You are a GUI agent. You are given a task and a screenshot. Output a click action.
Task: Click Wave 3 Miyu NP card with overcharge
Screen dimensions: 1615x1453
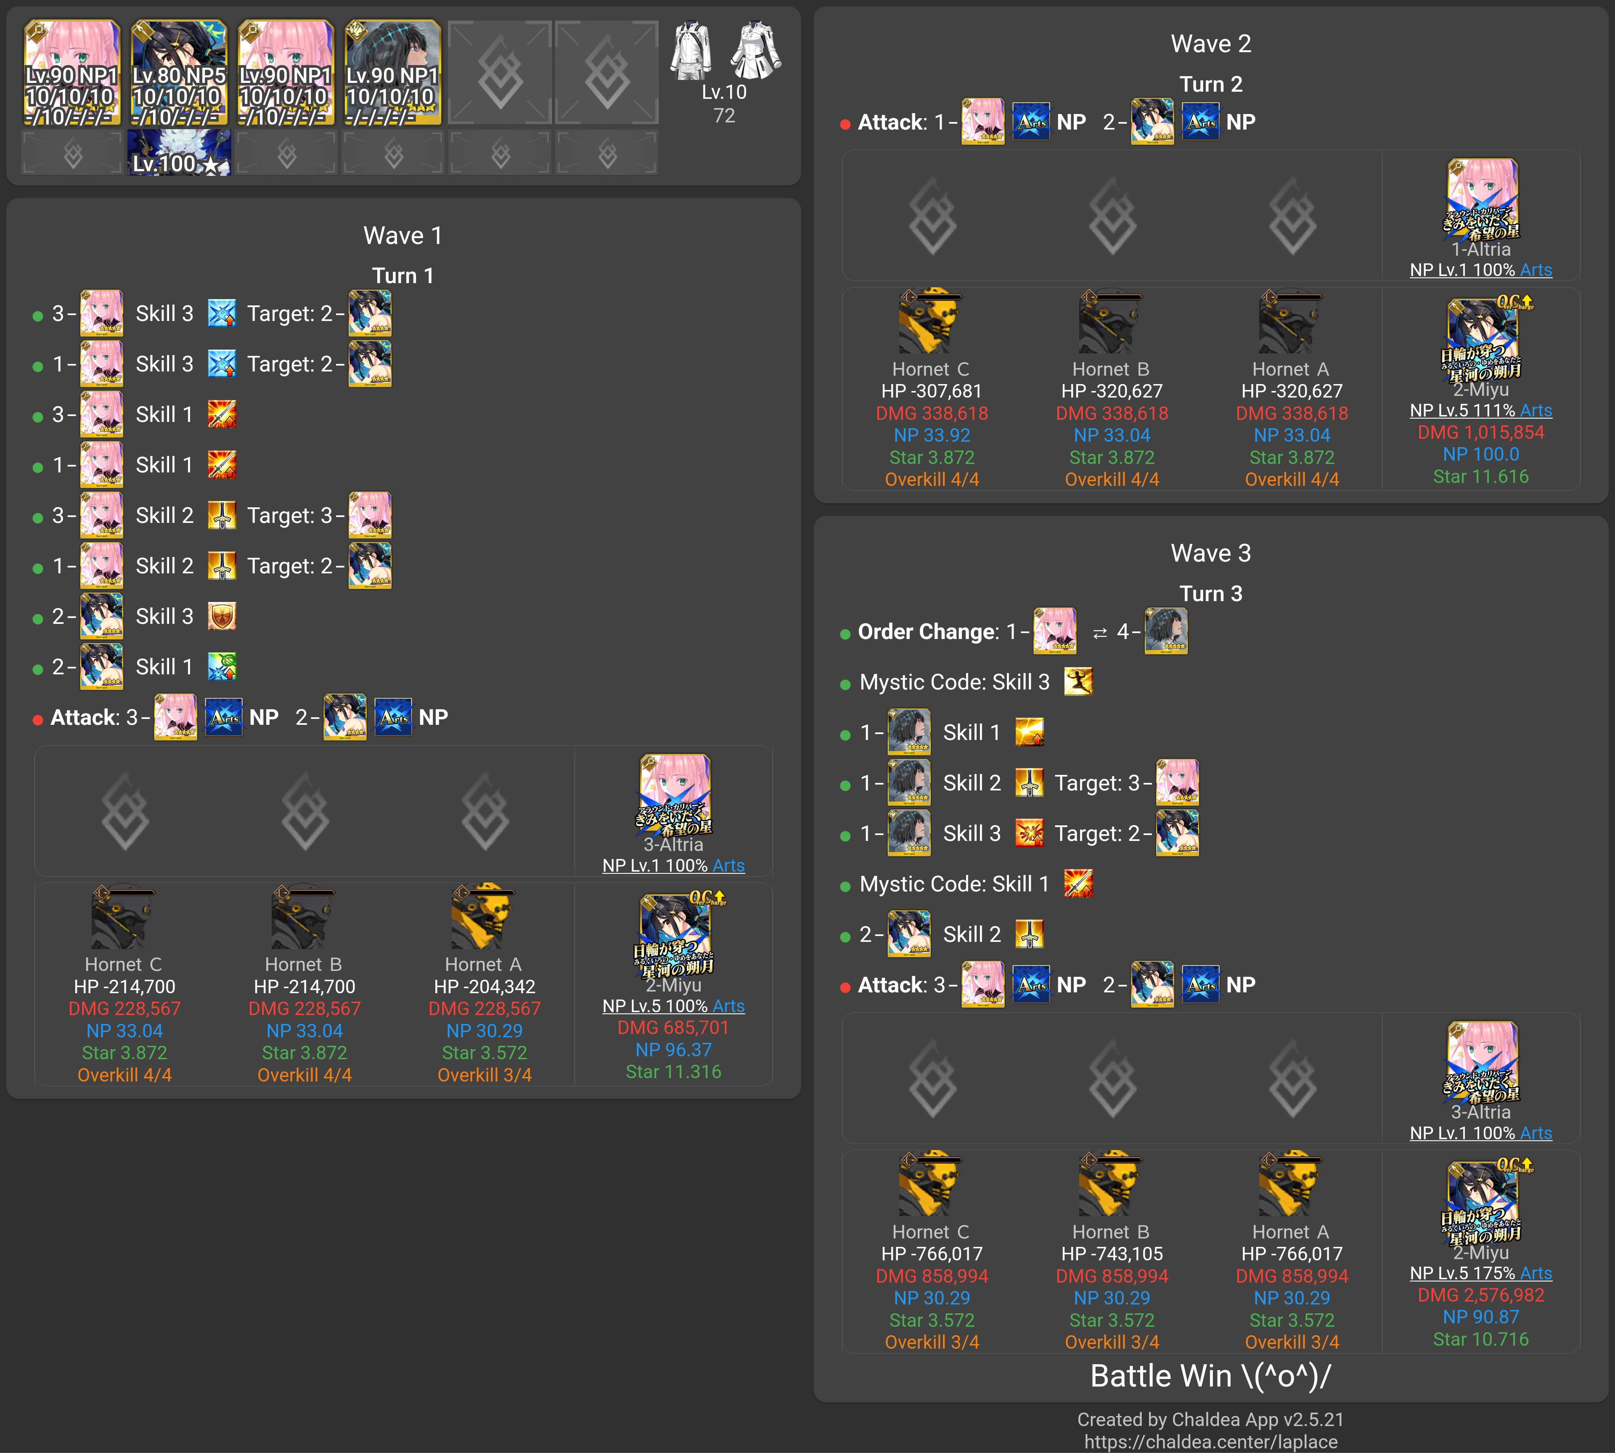point(1483,1198)
